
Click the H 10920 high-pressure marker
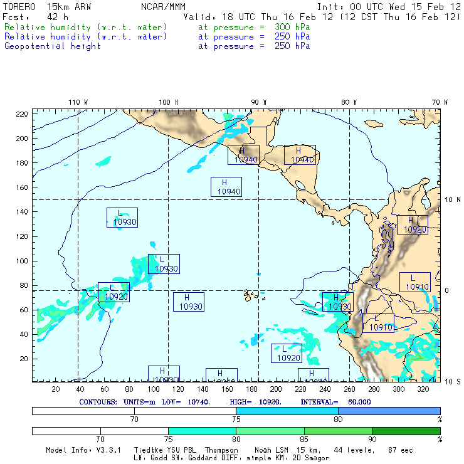click(x=412, y=225)
